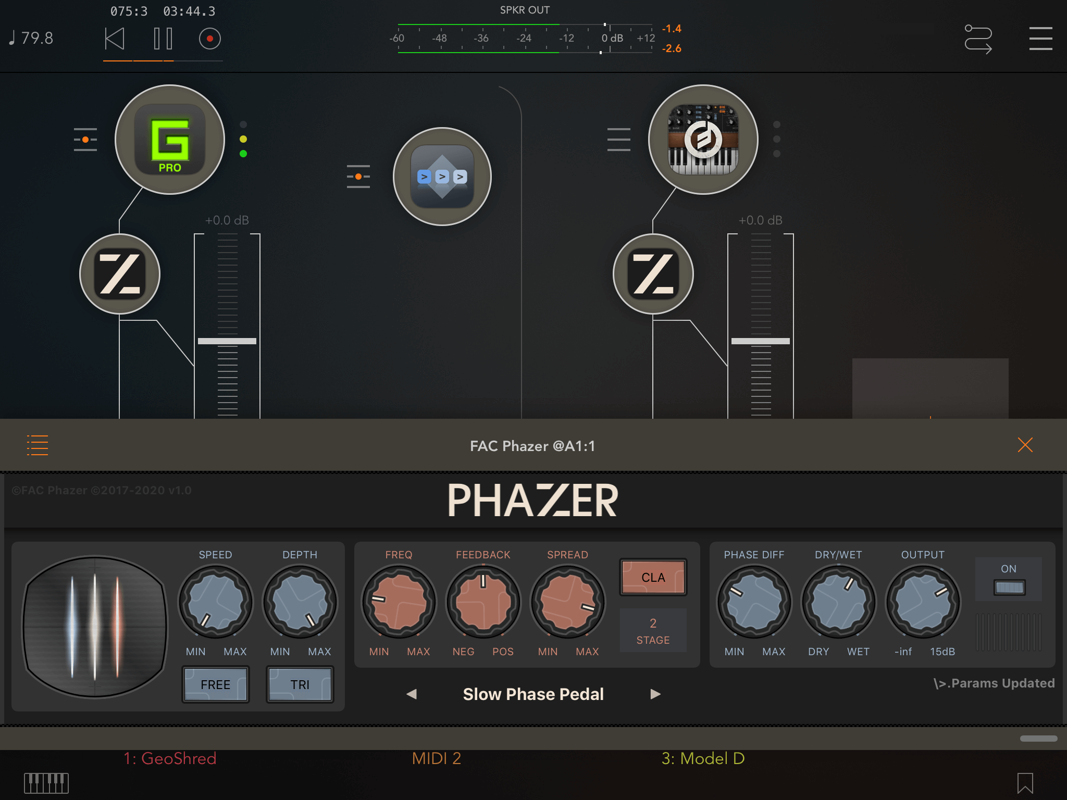Open the MIDI sequencer node icon
Screen dimensions: 1067x800
pyautogui.click(x=442, y=177)
